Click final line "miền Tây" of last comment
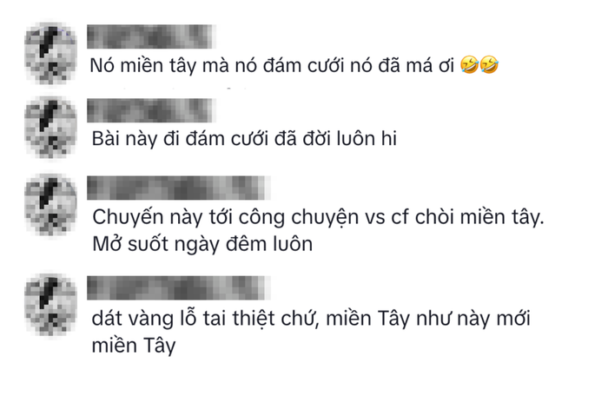The height and width of the screenshot is (396, 608). point(134,346)
